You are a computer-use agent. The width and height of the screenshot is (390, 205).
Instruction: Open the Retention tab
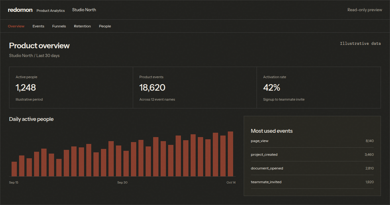(82, 26)
